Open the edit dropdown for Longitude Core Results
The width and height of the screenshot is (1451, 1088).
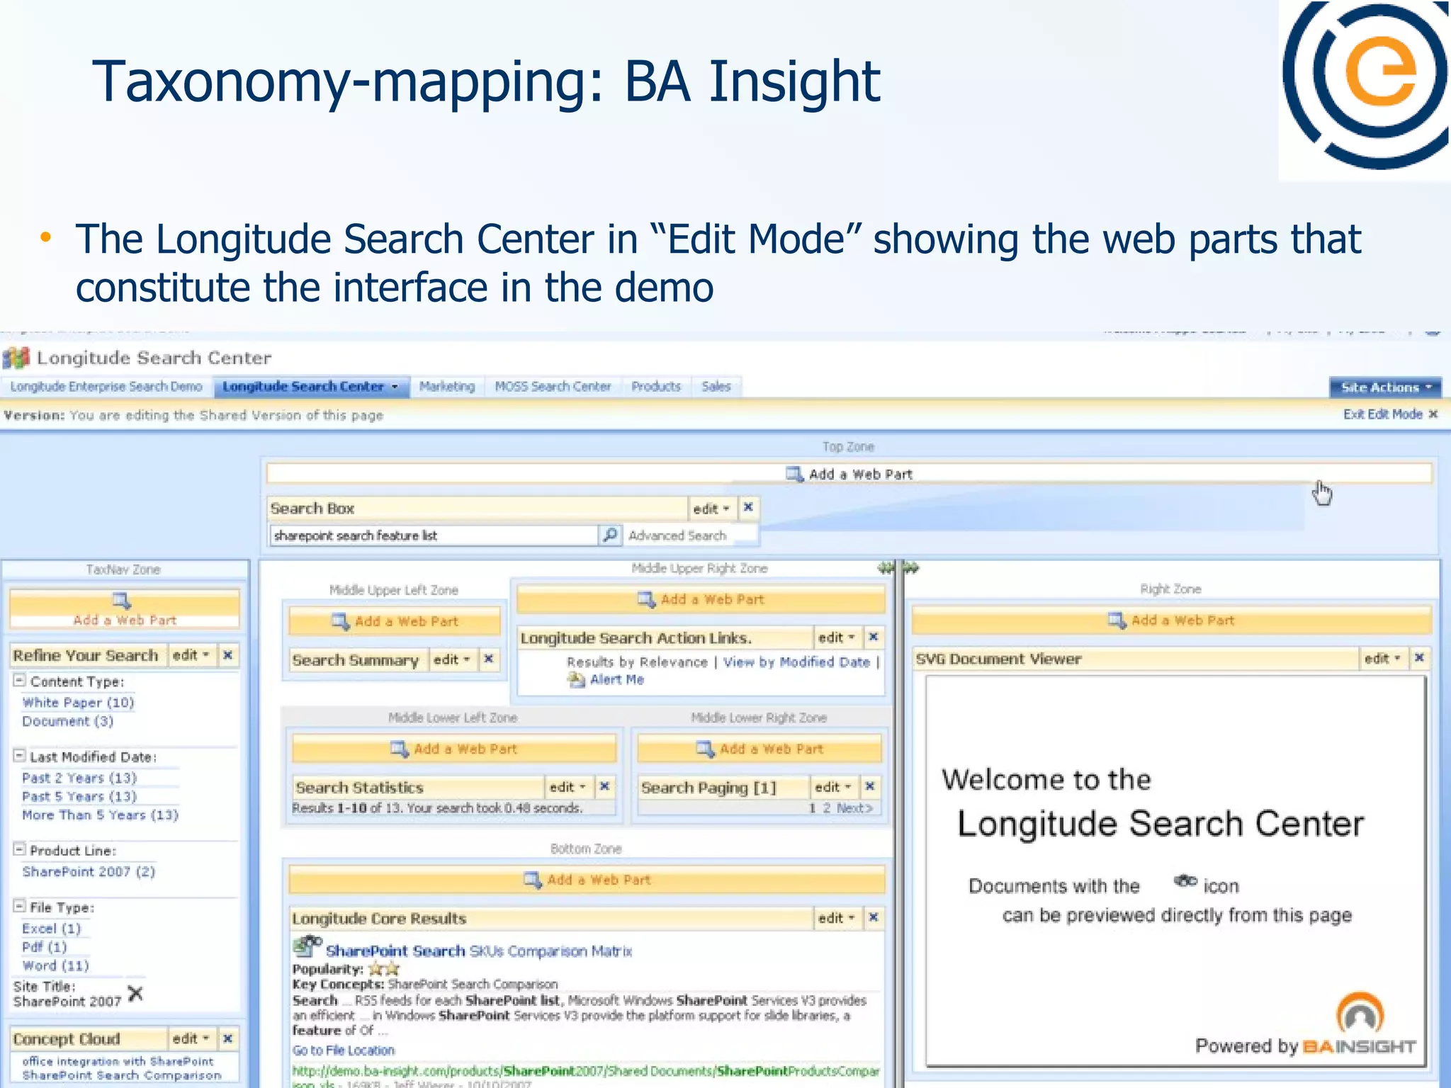(x=837, y=918)
